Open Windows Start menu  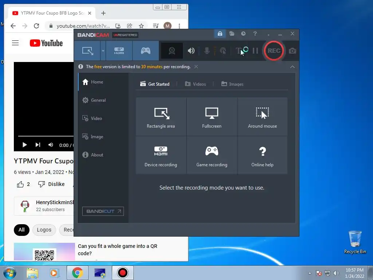[10, 273]
